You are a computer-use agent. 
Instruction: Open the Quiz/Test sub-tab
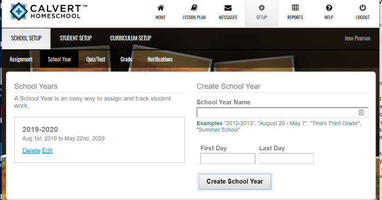(95, 59)
